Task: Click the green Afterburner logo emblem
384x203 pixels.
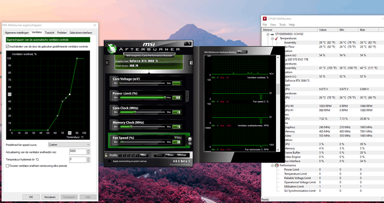Action: [x=112, y=49]
